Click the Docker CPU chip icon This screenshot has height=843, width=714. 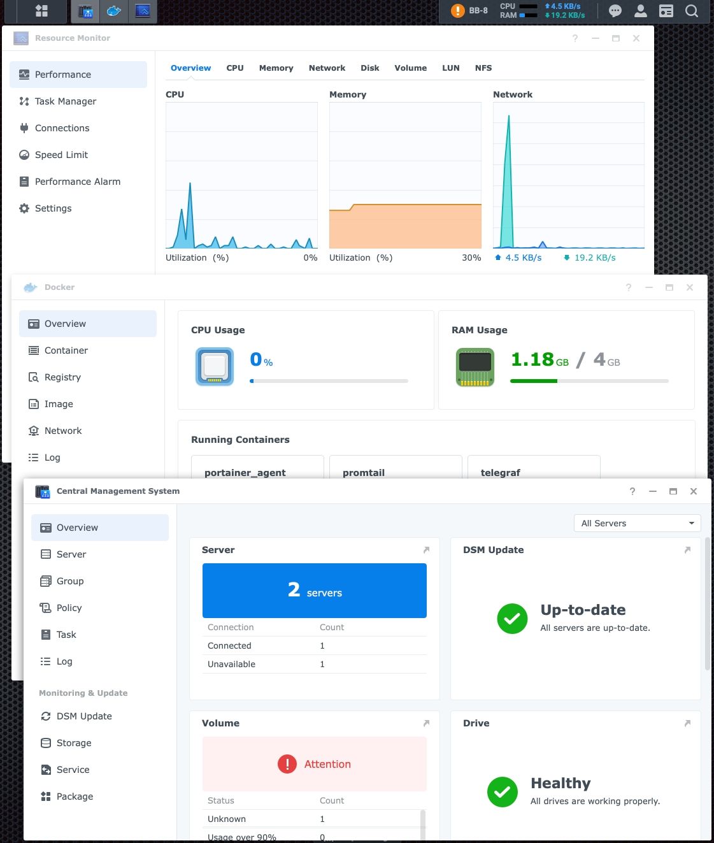click(x=215, y=366)
